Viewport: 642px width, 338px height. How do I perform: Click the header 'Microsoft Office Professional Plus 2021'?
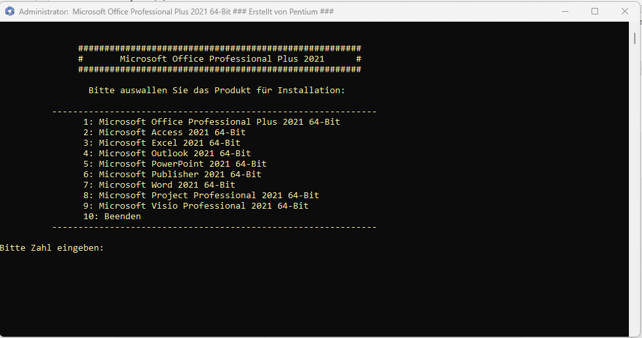pyautogui.click(x=222, y=58)
